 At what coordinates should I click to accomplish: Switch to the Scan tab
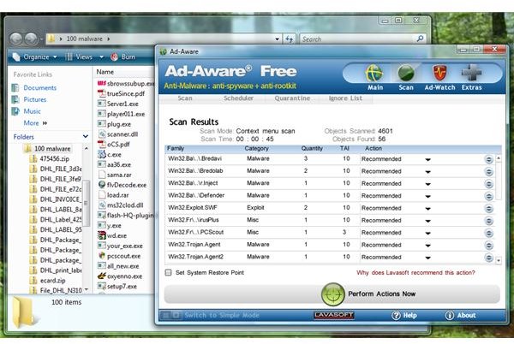(x=185, y=98)
